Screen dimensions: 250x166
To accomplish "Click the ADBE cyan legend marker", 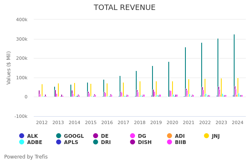I will pyautogui.click(x=22, y=142).
